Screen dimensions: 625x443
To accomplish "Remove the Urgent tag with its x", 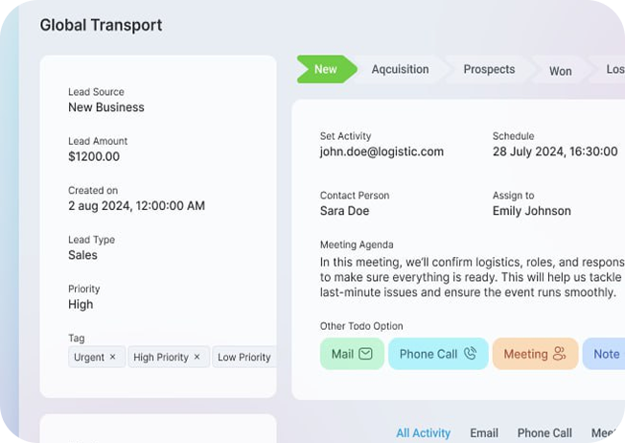I will (112, 357).
